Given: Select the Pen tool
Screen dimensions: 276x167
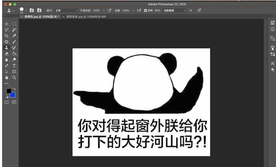Looking at the screenshot, I should [6, 66].
